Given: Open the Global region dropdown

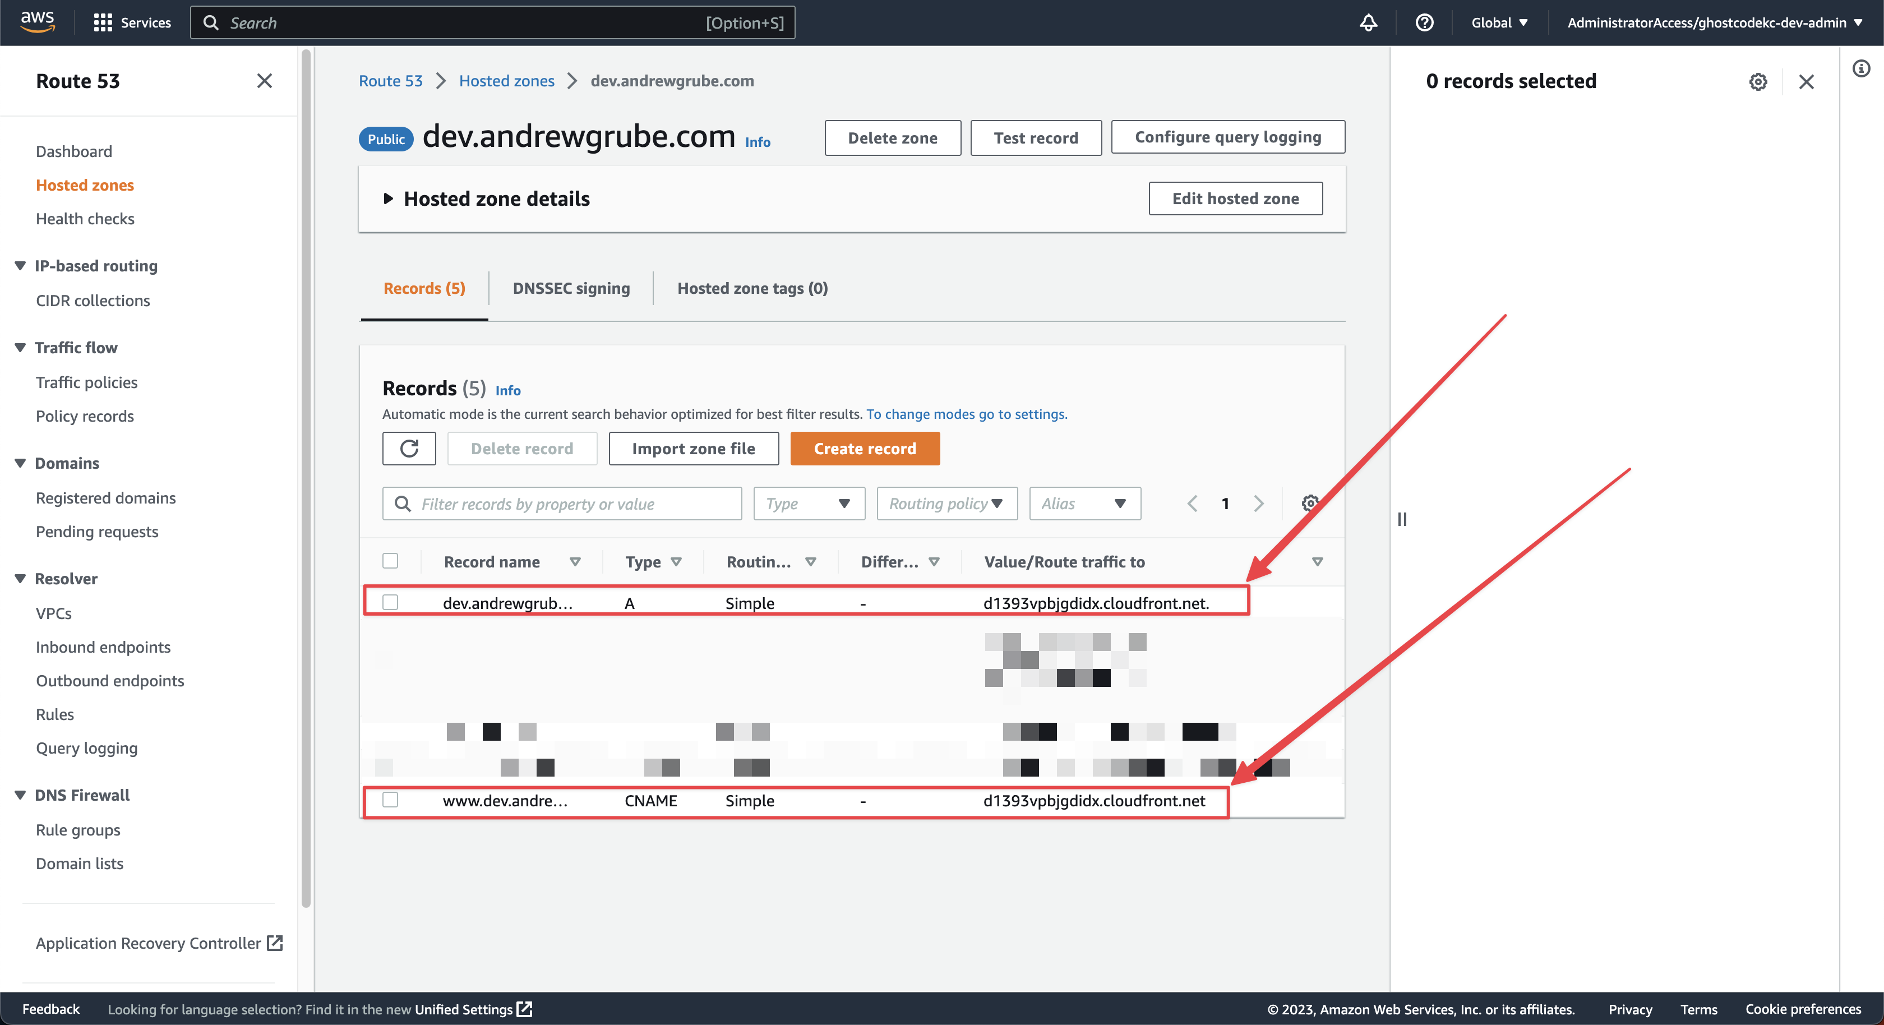Looking at the screenshot, I should [1499, 22].
